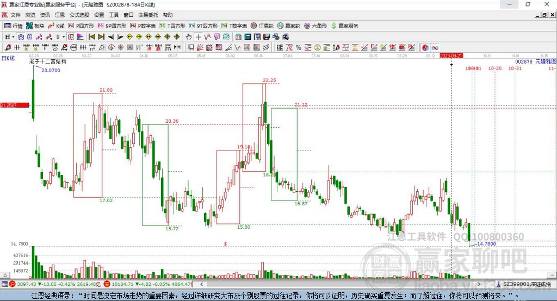This screenshot has height=301, width=557.
Task: Click the red 21.2507 price tag
Action: point(15,105)
